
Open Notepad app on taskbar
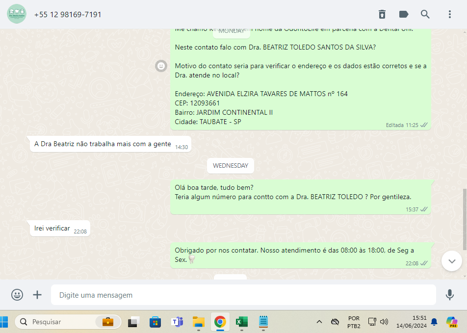263,322
